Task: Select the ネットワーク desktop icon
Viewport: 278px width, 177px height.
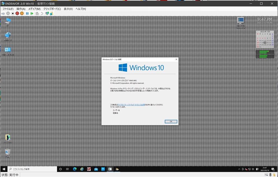Action: [8, 37]
